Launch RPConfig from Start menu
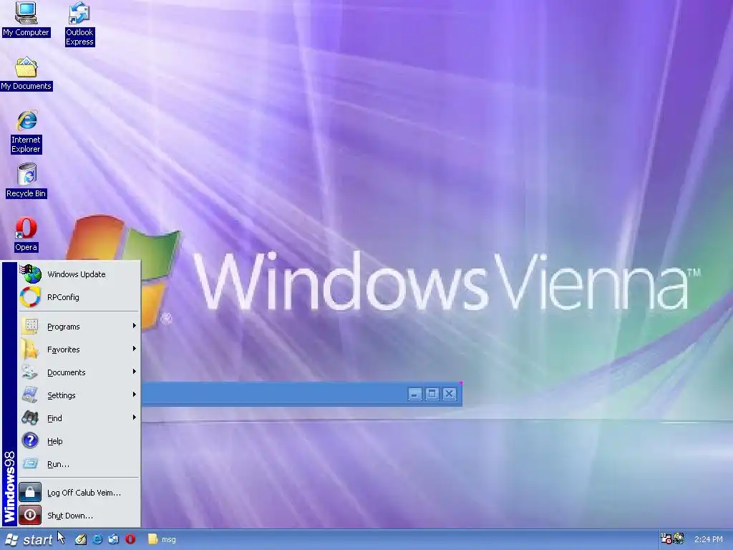 [x=79, y=297]
